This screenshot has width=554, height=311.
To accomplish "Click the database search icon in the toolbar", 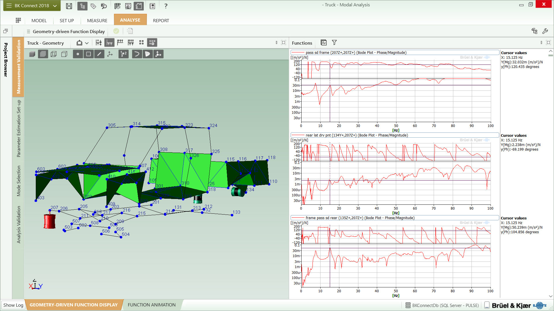I will coord(104,6).
